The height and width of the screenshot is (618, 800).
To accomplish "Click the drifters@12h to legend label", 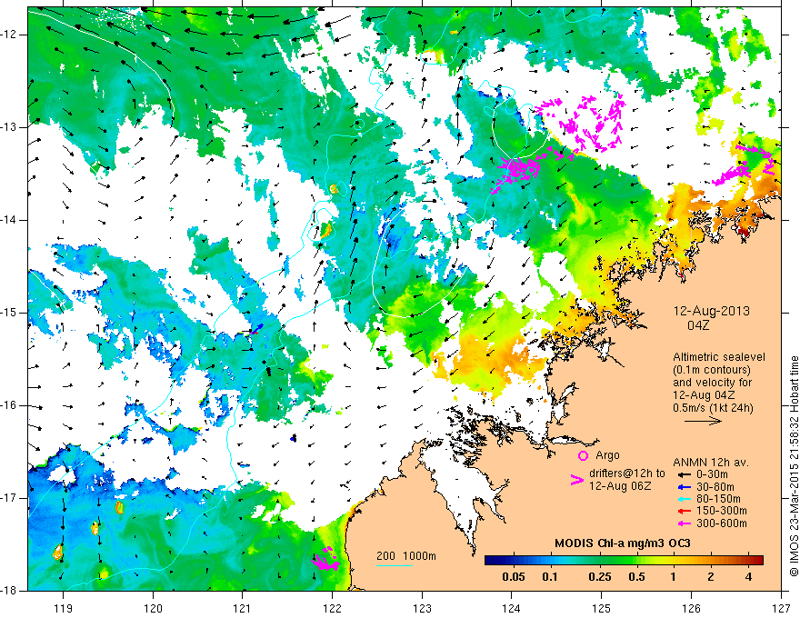I will click(627, 473).
